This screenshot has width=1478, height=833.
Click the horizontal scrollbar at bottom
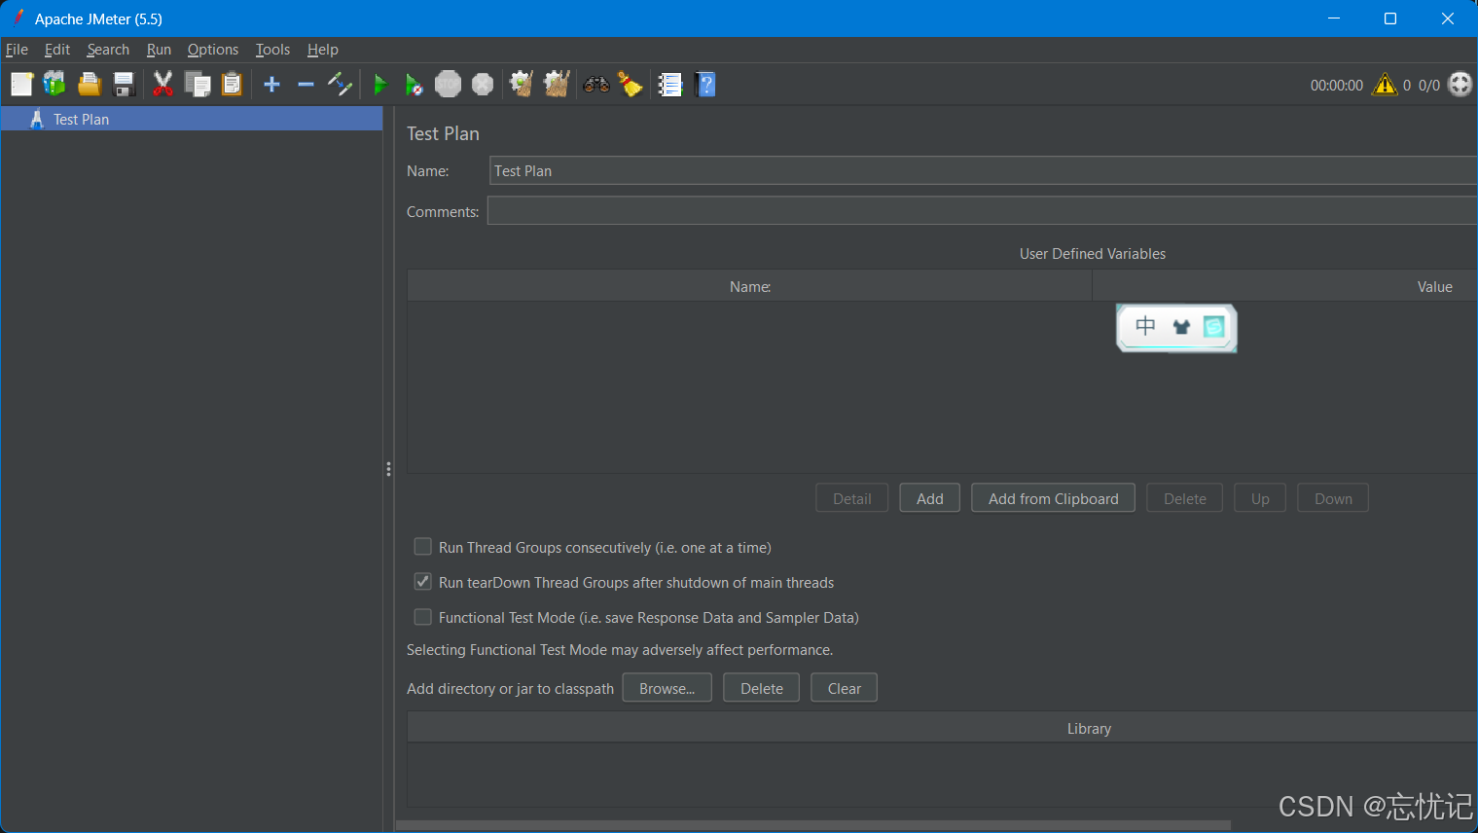[813, 825]
